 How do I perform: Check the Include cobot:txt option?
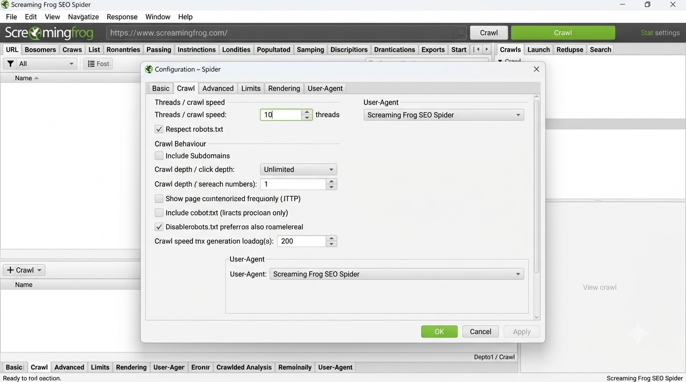point(159,213)
